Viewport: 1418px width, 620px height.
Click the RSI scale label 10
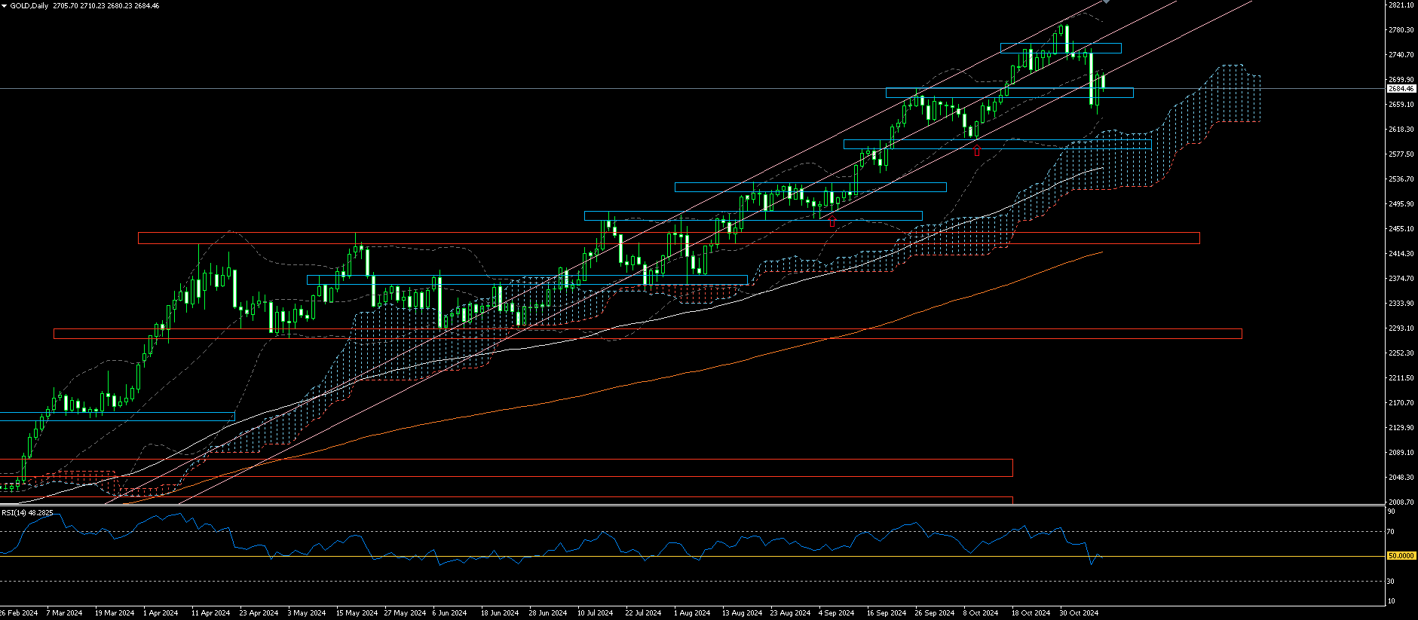[1392, 601]
